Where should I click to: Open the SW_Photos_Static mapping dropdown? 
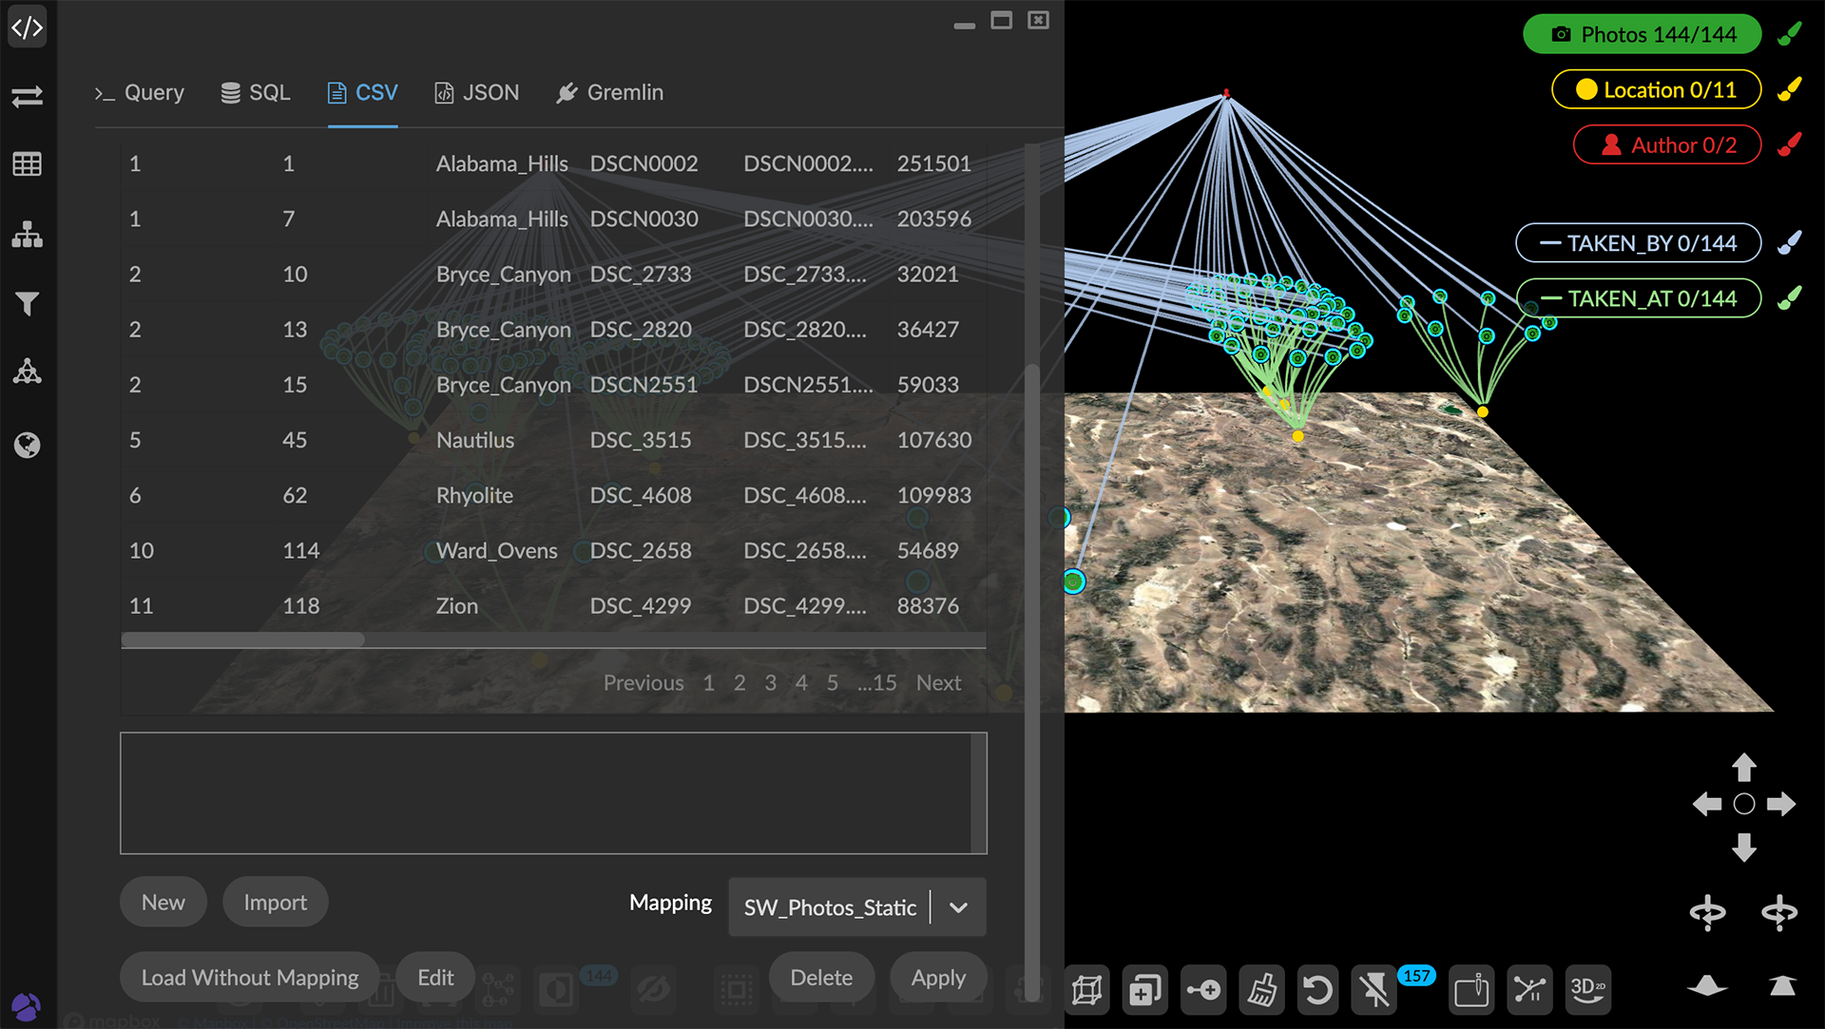click(x=855, y=906)
